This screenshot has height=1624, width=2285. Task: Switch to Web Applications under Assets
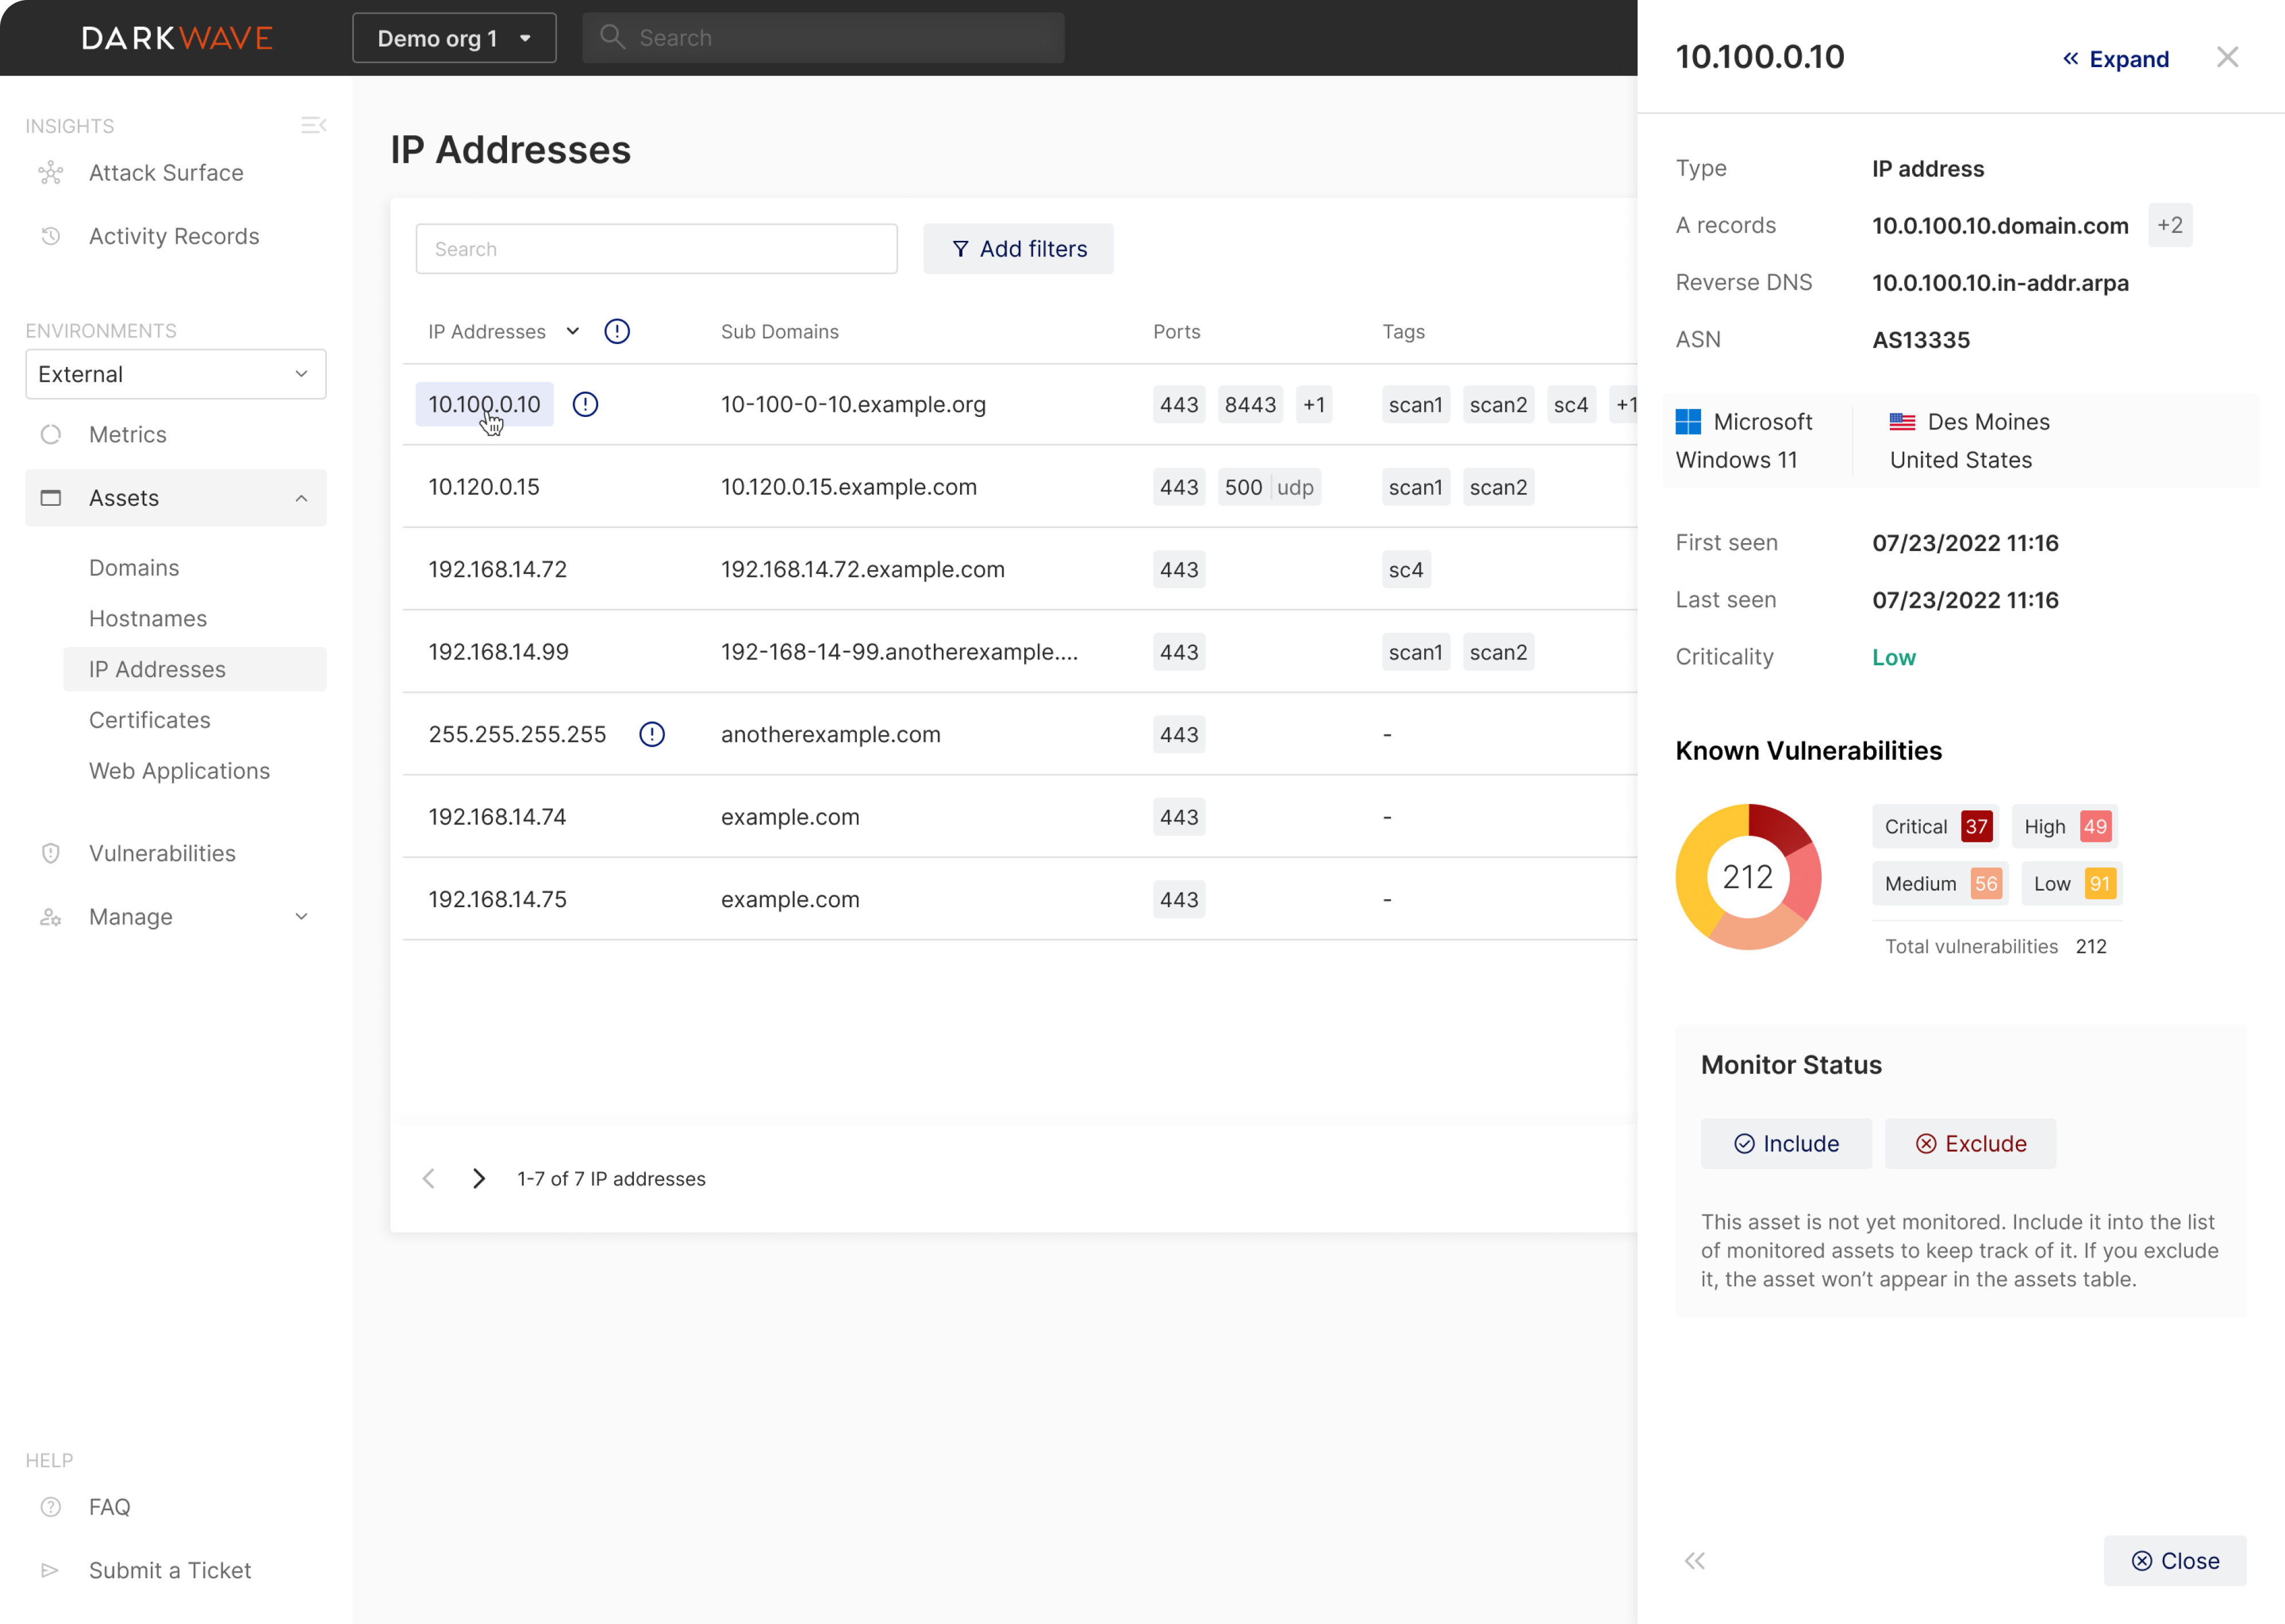click(x=180, y=770)
